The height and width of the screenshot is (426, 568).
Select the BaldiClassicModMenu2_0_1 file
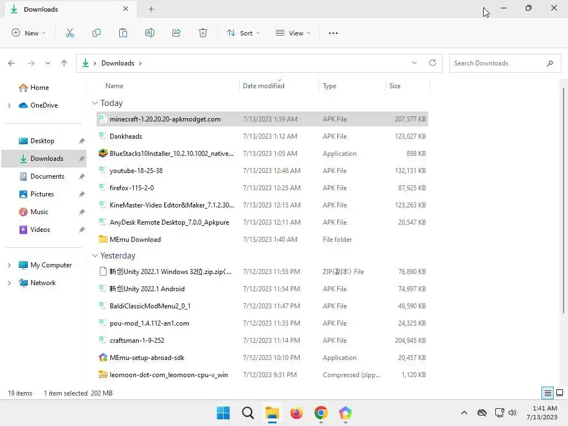coord(262,306)
